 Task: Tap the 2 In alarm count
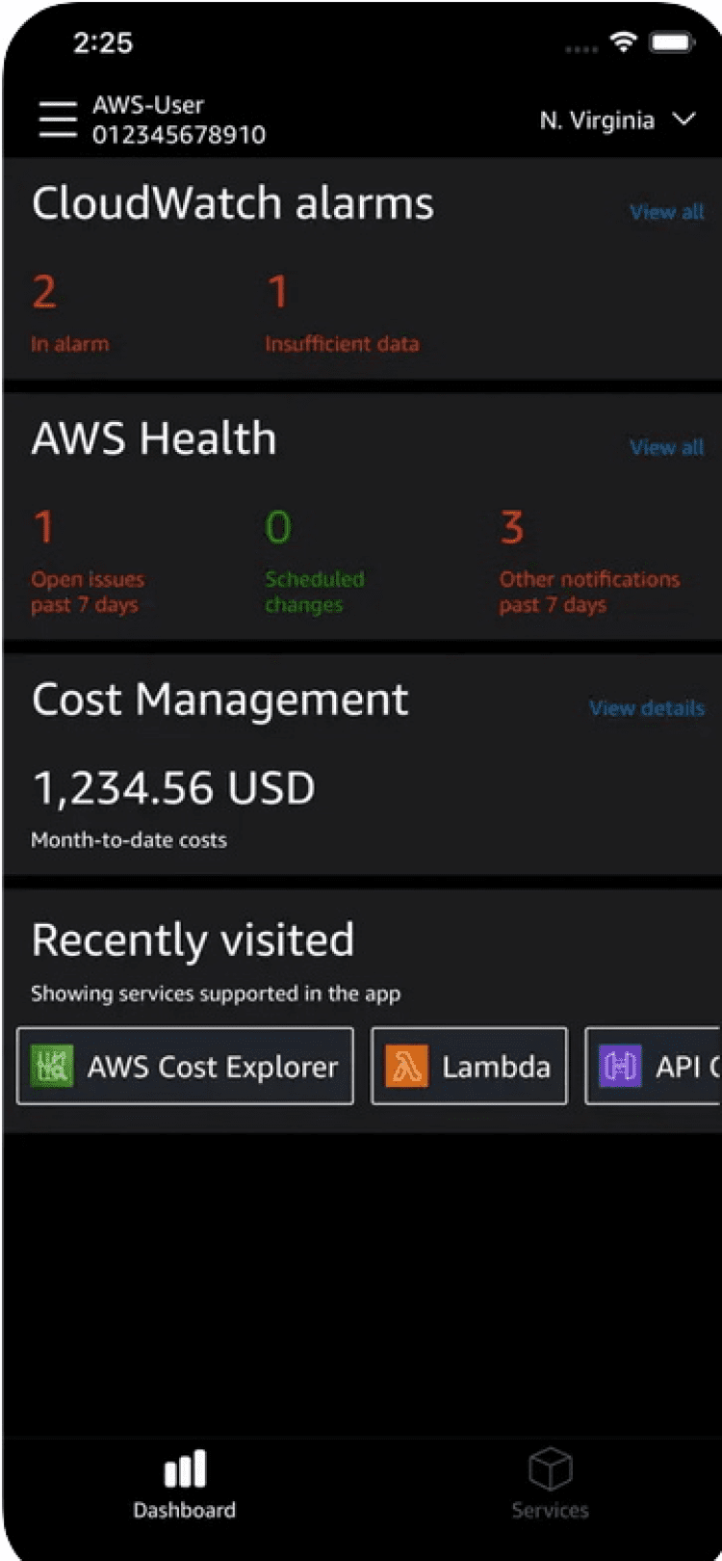(44, 292)
